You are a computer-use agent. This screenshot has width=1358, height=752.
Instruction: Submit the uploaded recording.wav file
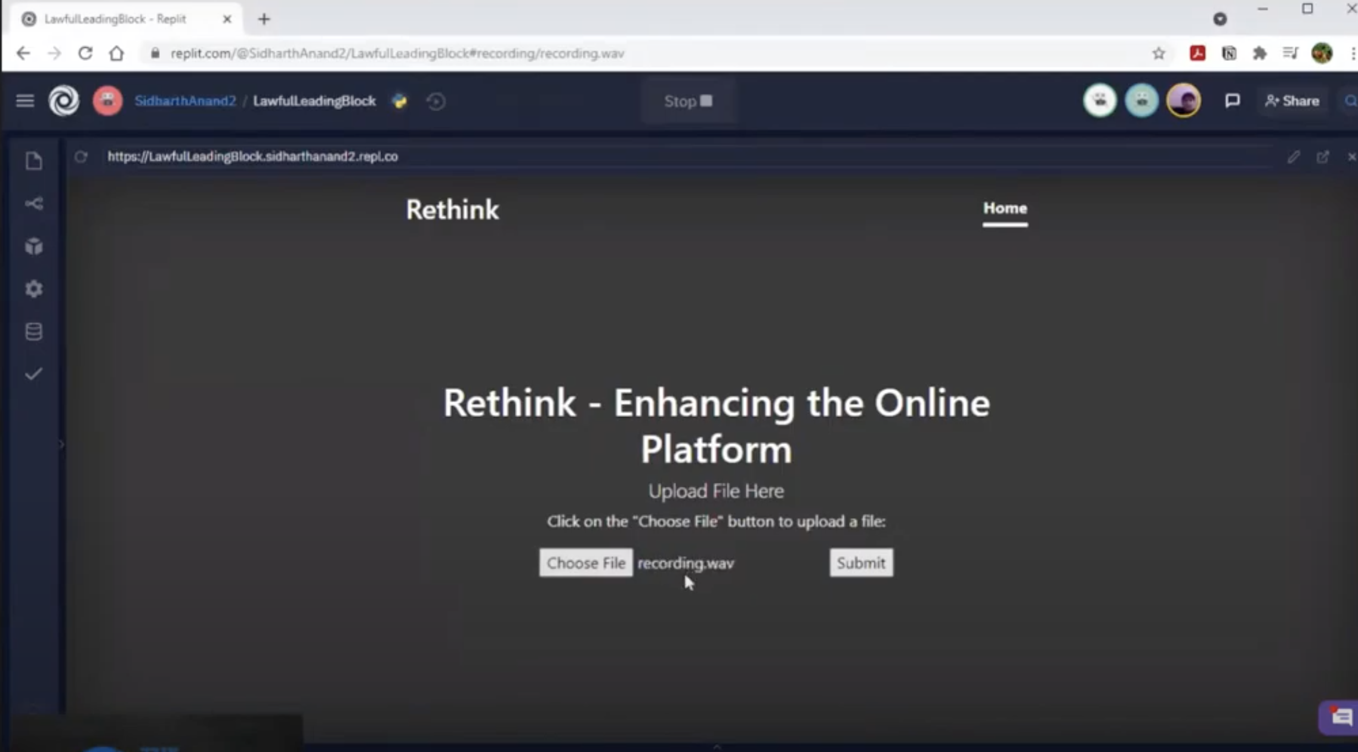[860, 563]
